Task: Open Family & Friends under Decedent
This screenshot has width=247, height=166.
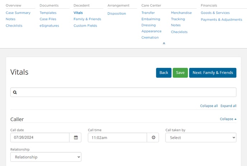Action: (x=88, y=19)
